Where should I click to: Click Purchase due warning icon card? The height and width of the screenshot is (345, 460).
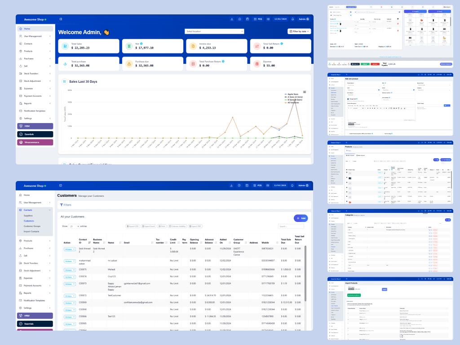(x=129, y=64)
